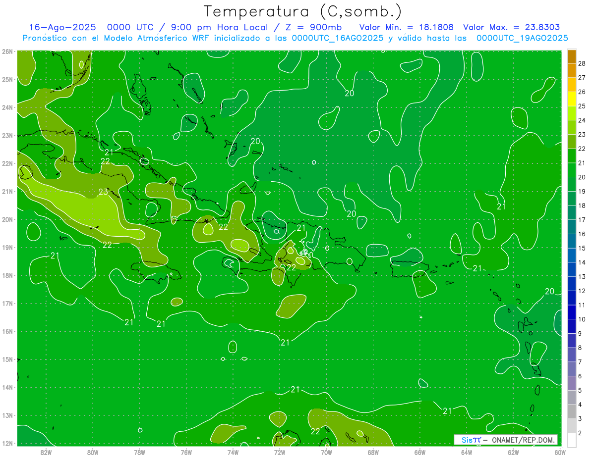
Task: Click the "12N" latitude axis label
Action: click(7, 443)
